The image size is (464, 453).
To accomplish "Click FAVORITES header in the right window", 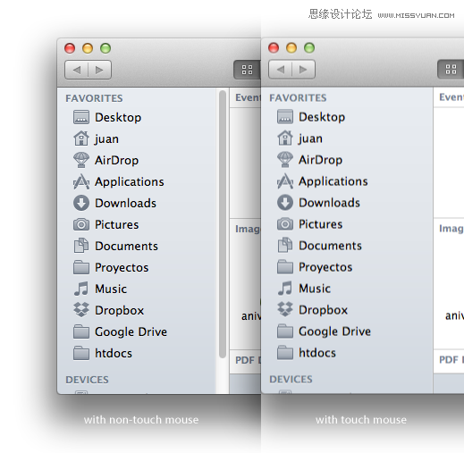I will coord(298,97).
